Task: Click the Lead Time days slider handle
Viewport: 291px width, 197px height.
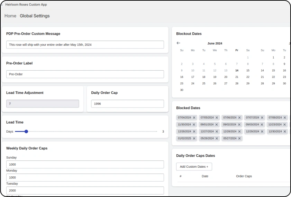Action: [26, 132]
